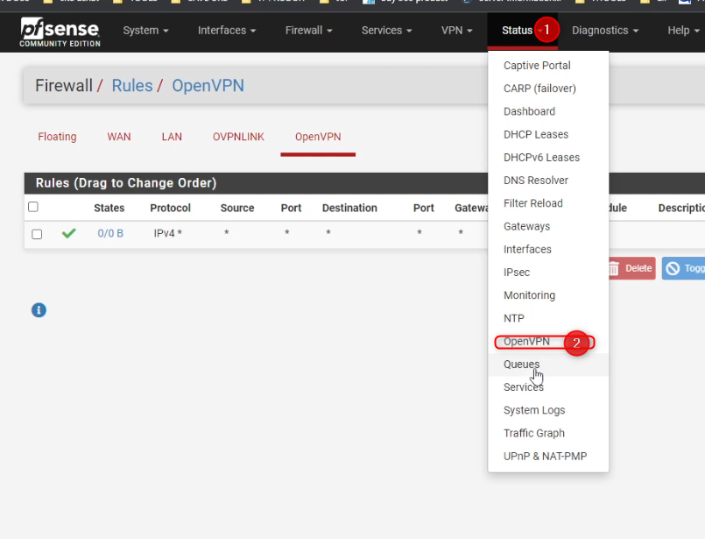Tick the checkbox for the IPv4 rule row
Image resolution: width=705 pixels, height=539 pixels.
(37, 234)
